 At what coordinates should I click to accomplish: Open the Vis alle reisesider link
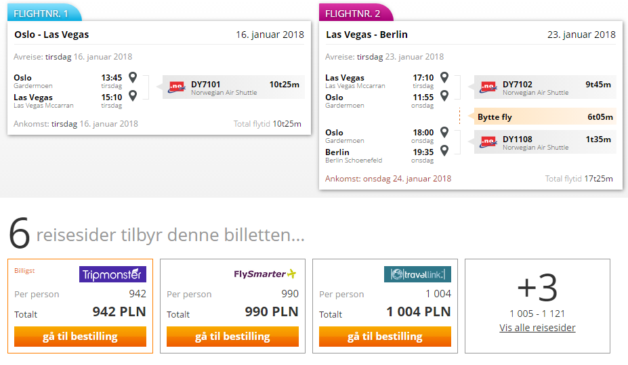537,328
